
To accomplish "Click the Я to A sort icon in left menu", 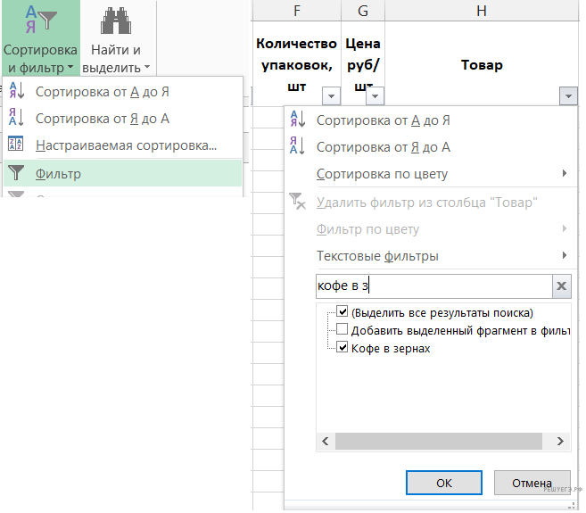I will pyautogui.click(x=16, y=118).
